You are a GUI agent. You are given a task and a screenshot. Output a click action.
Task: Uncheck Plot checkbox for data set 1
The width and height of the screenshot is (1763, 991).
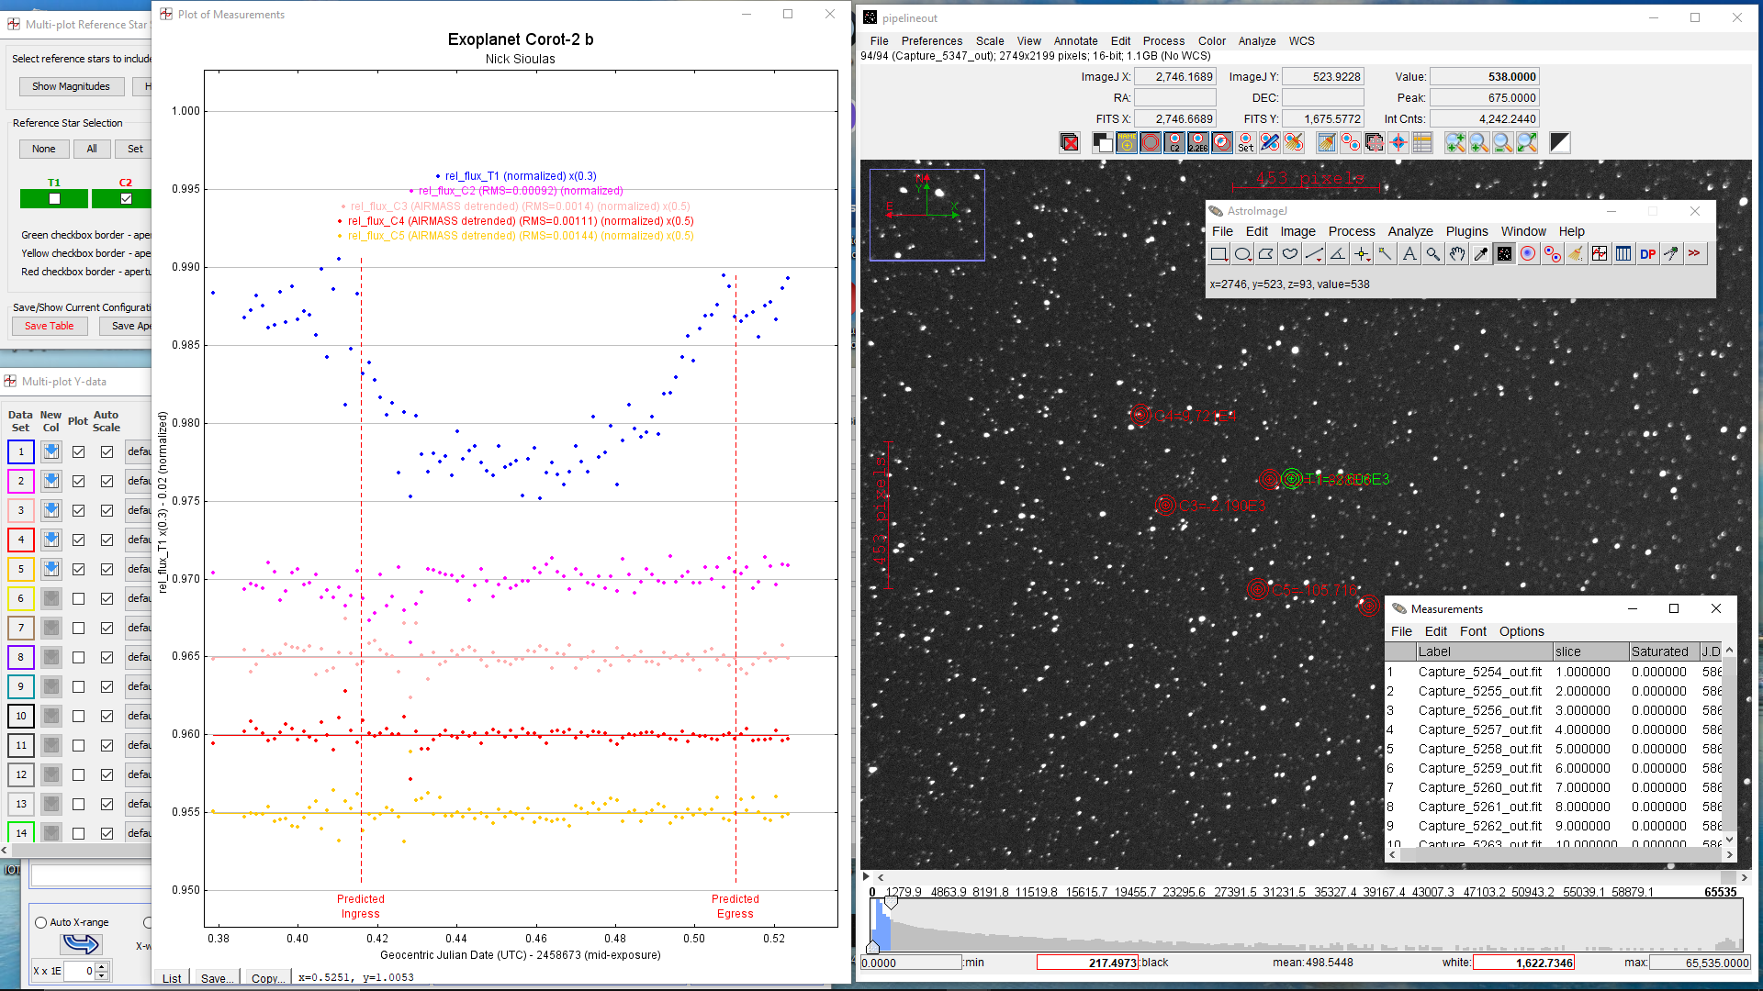point(79,451)
